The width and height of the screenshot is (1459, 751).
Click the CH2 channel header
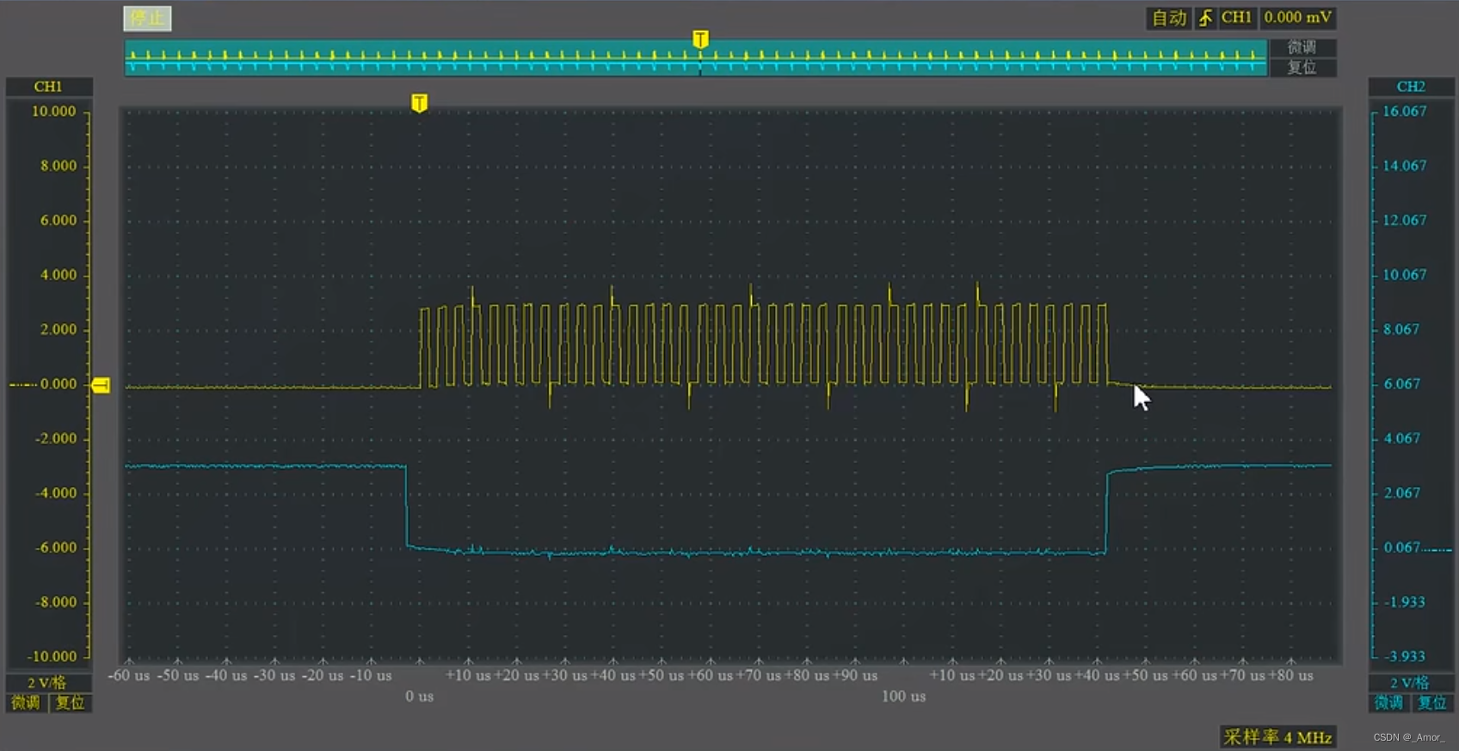[1411, 87]
